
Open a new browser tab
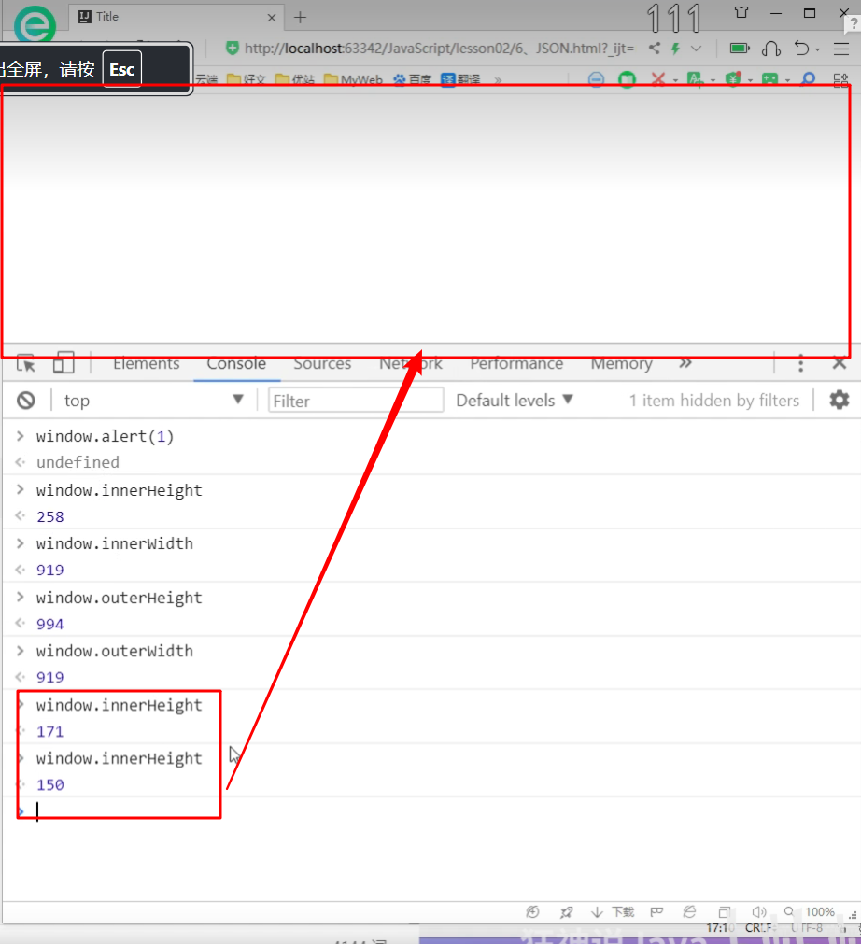pos(300,18)
